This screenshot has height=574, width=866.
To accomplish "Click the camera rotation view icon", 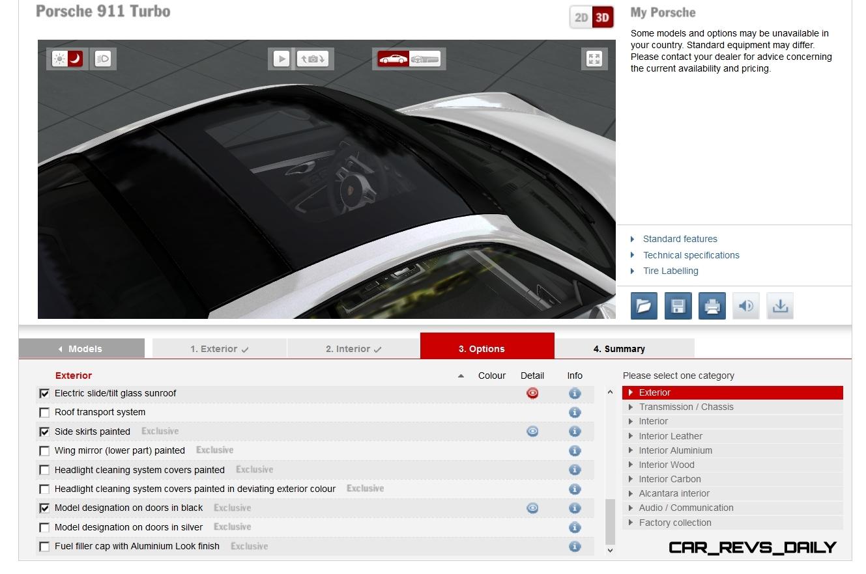I will tap(313, 59).
